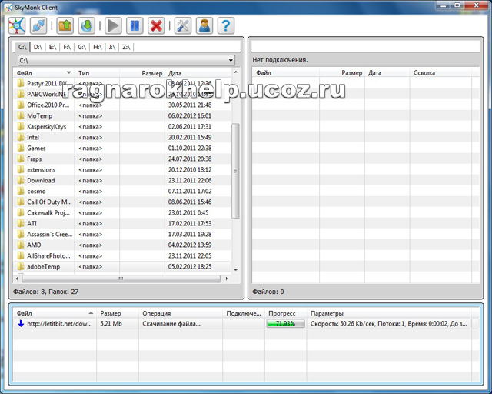Click the download progress bar at 71.93%
492x394 pixels.
[284, 324]
